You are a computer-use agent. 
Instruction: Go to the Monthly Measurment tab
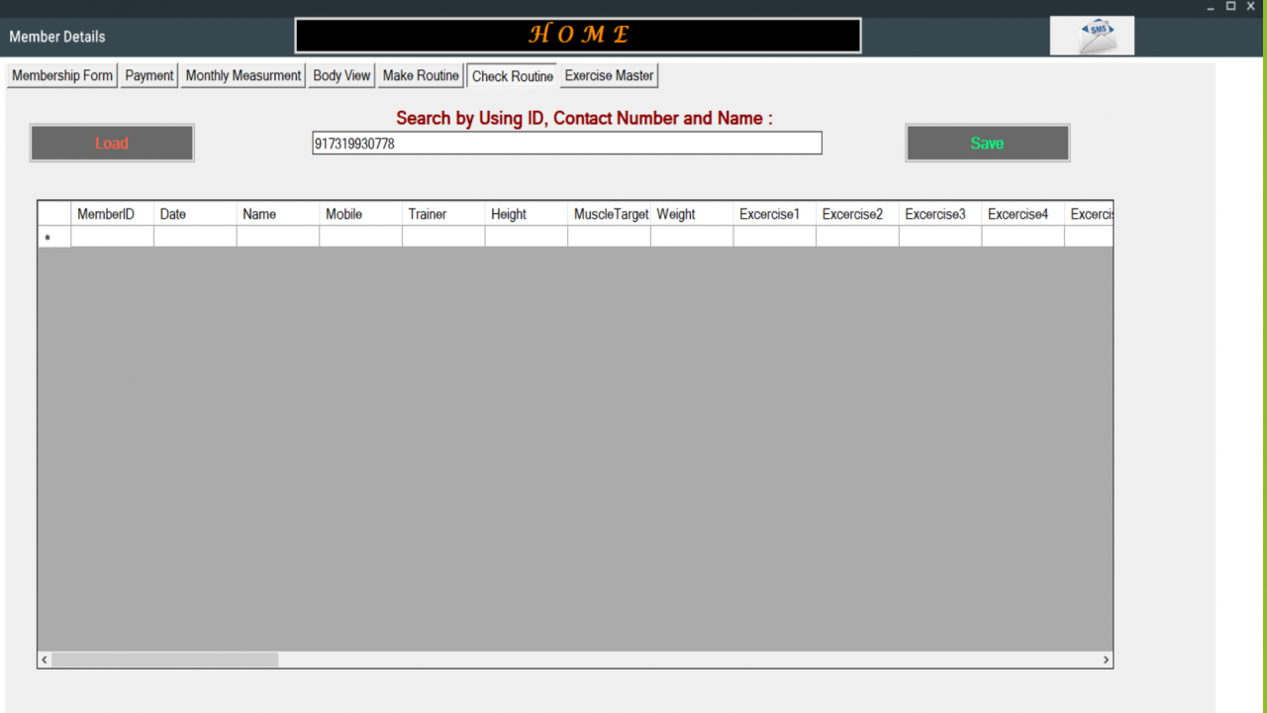(x=244, y=75)
